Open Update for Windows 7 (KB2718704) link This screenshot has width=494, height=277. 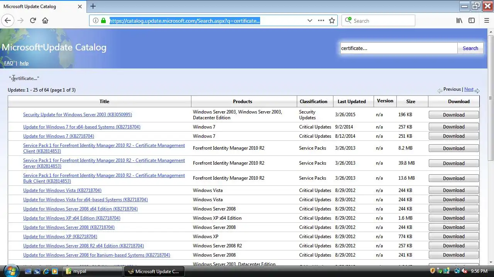[x=59, y=136]
